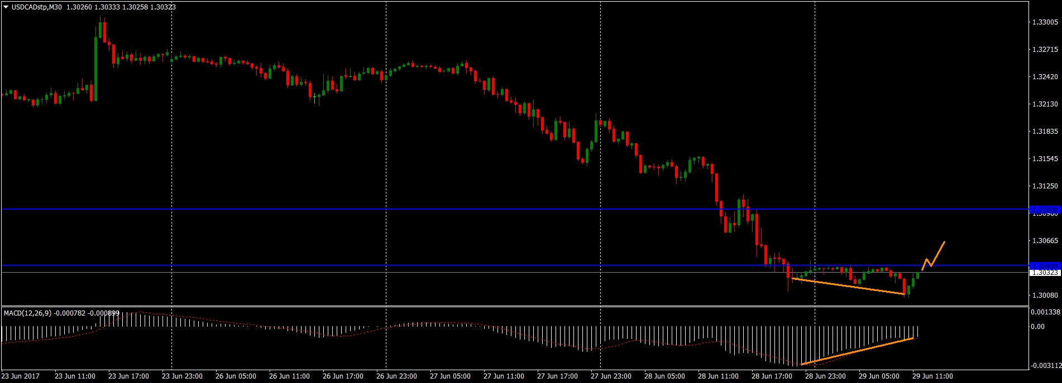Screen dimensions: 1062x383
Task: Click the 28 Jun 17:00 time axis label
Action: coord(772,376)
